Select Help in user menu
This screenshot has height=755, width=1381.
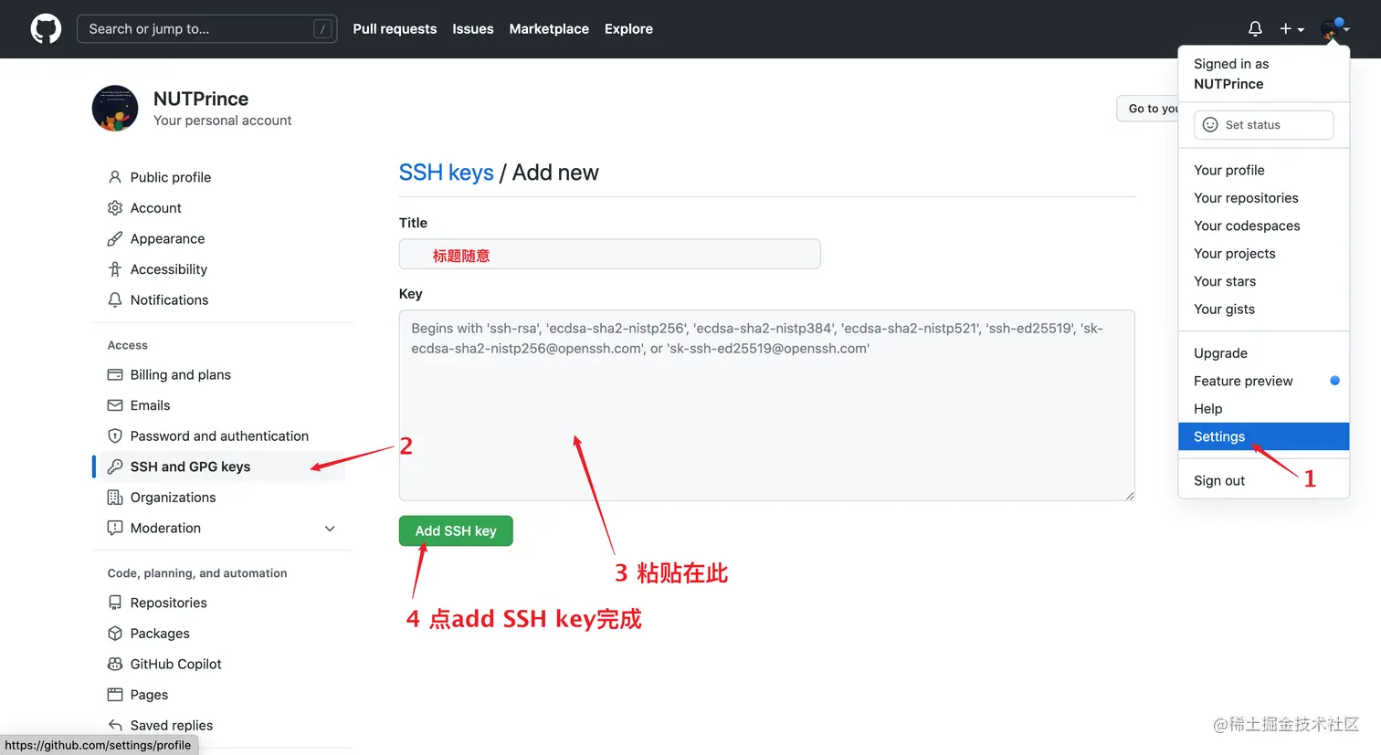tap(1264, 409)
